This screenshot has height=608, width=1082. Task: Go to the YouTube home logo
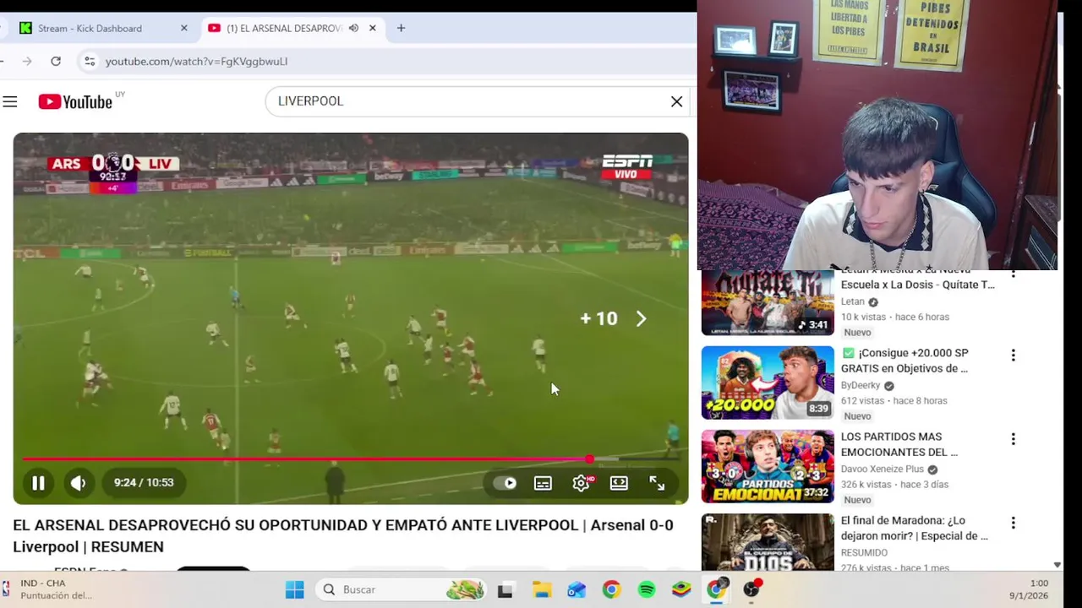point(75,102)
